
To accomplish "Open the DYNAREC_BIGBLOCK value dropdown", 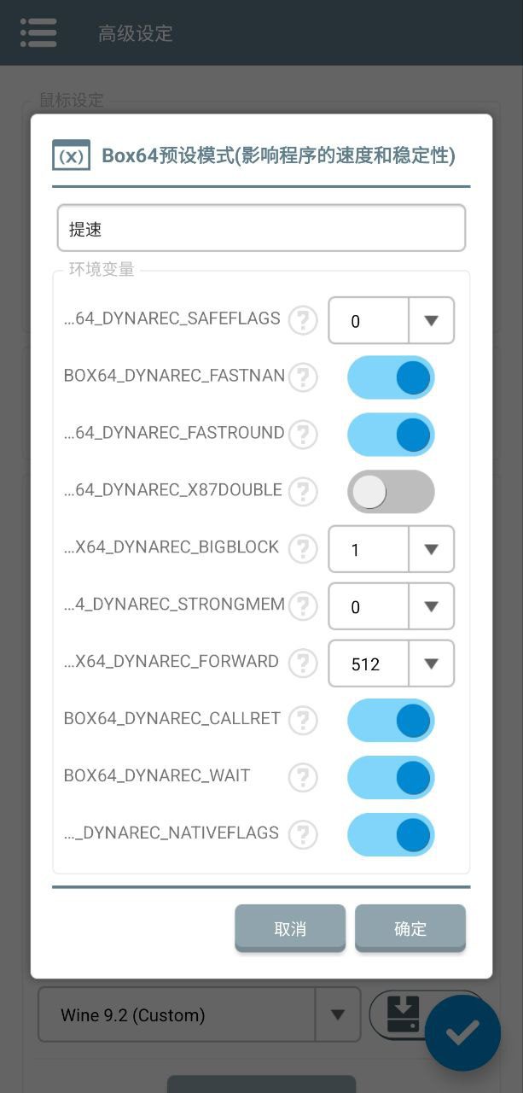I will 391,549.
